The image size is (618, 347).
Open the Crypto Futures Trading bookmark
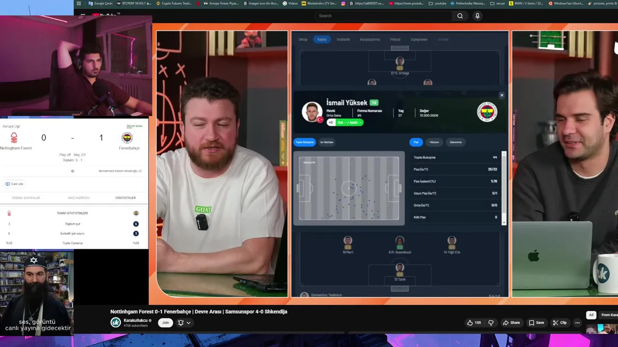click(173, 3)
